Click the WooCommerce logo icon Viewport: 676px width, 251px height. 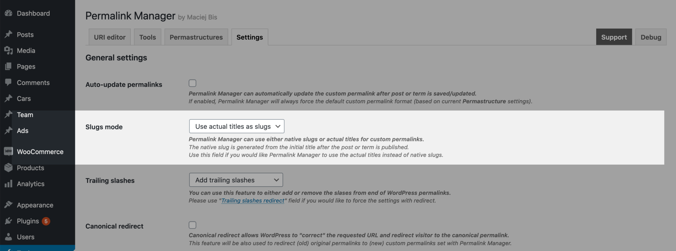pos(9,151)
